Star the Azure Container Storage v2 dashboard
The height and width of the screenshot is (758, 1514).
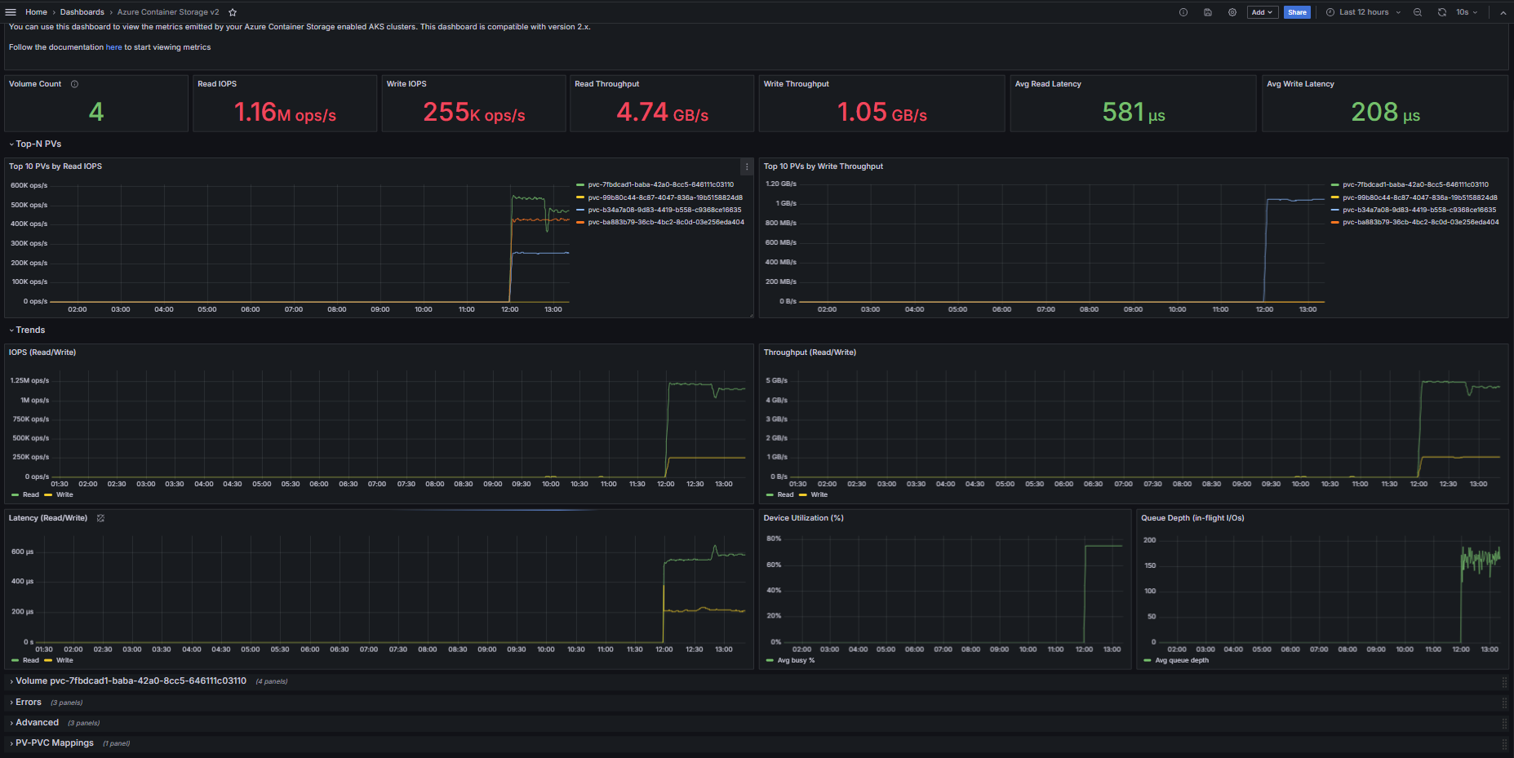click(233, 12)
